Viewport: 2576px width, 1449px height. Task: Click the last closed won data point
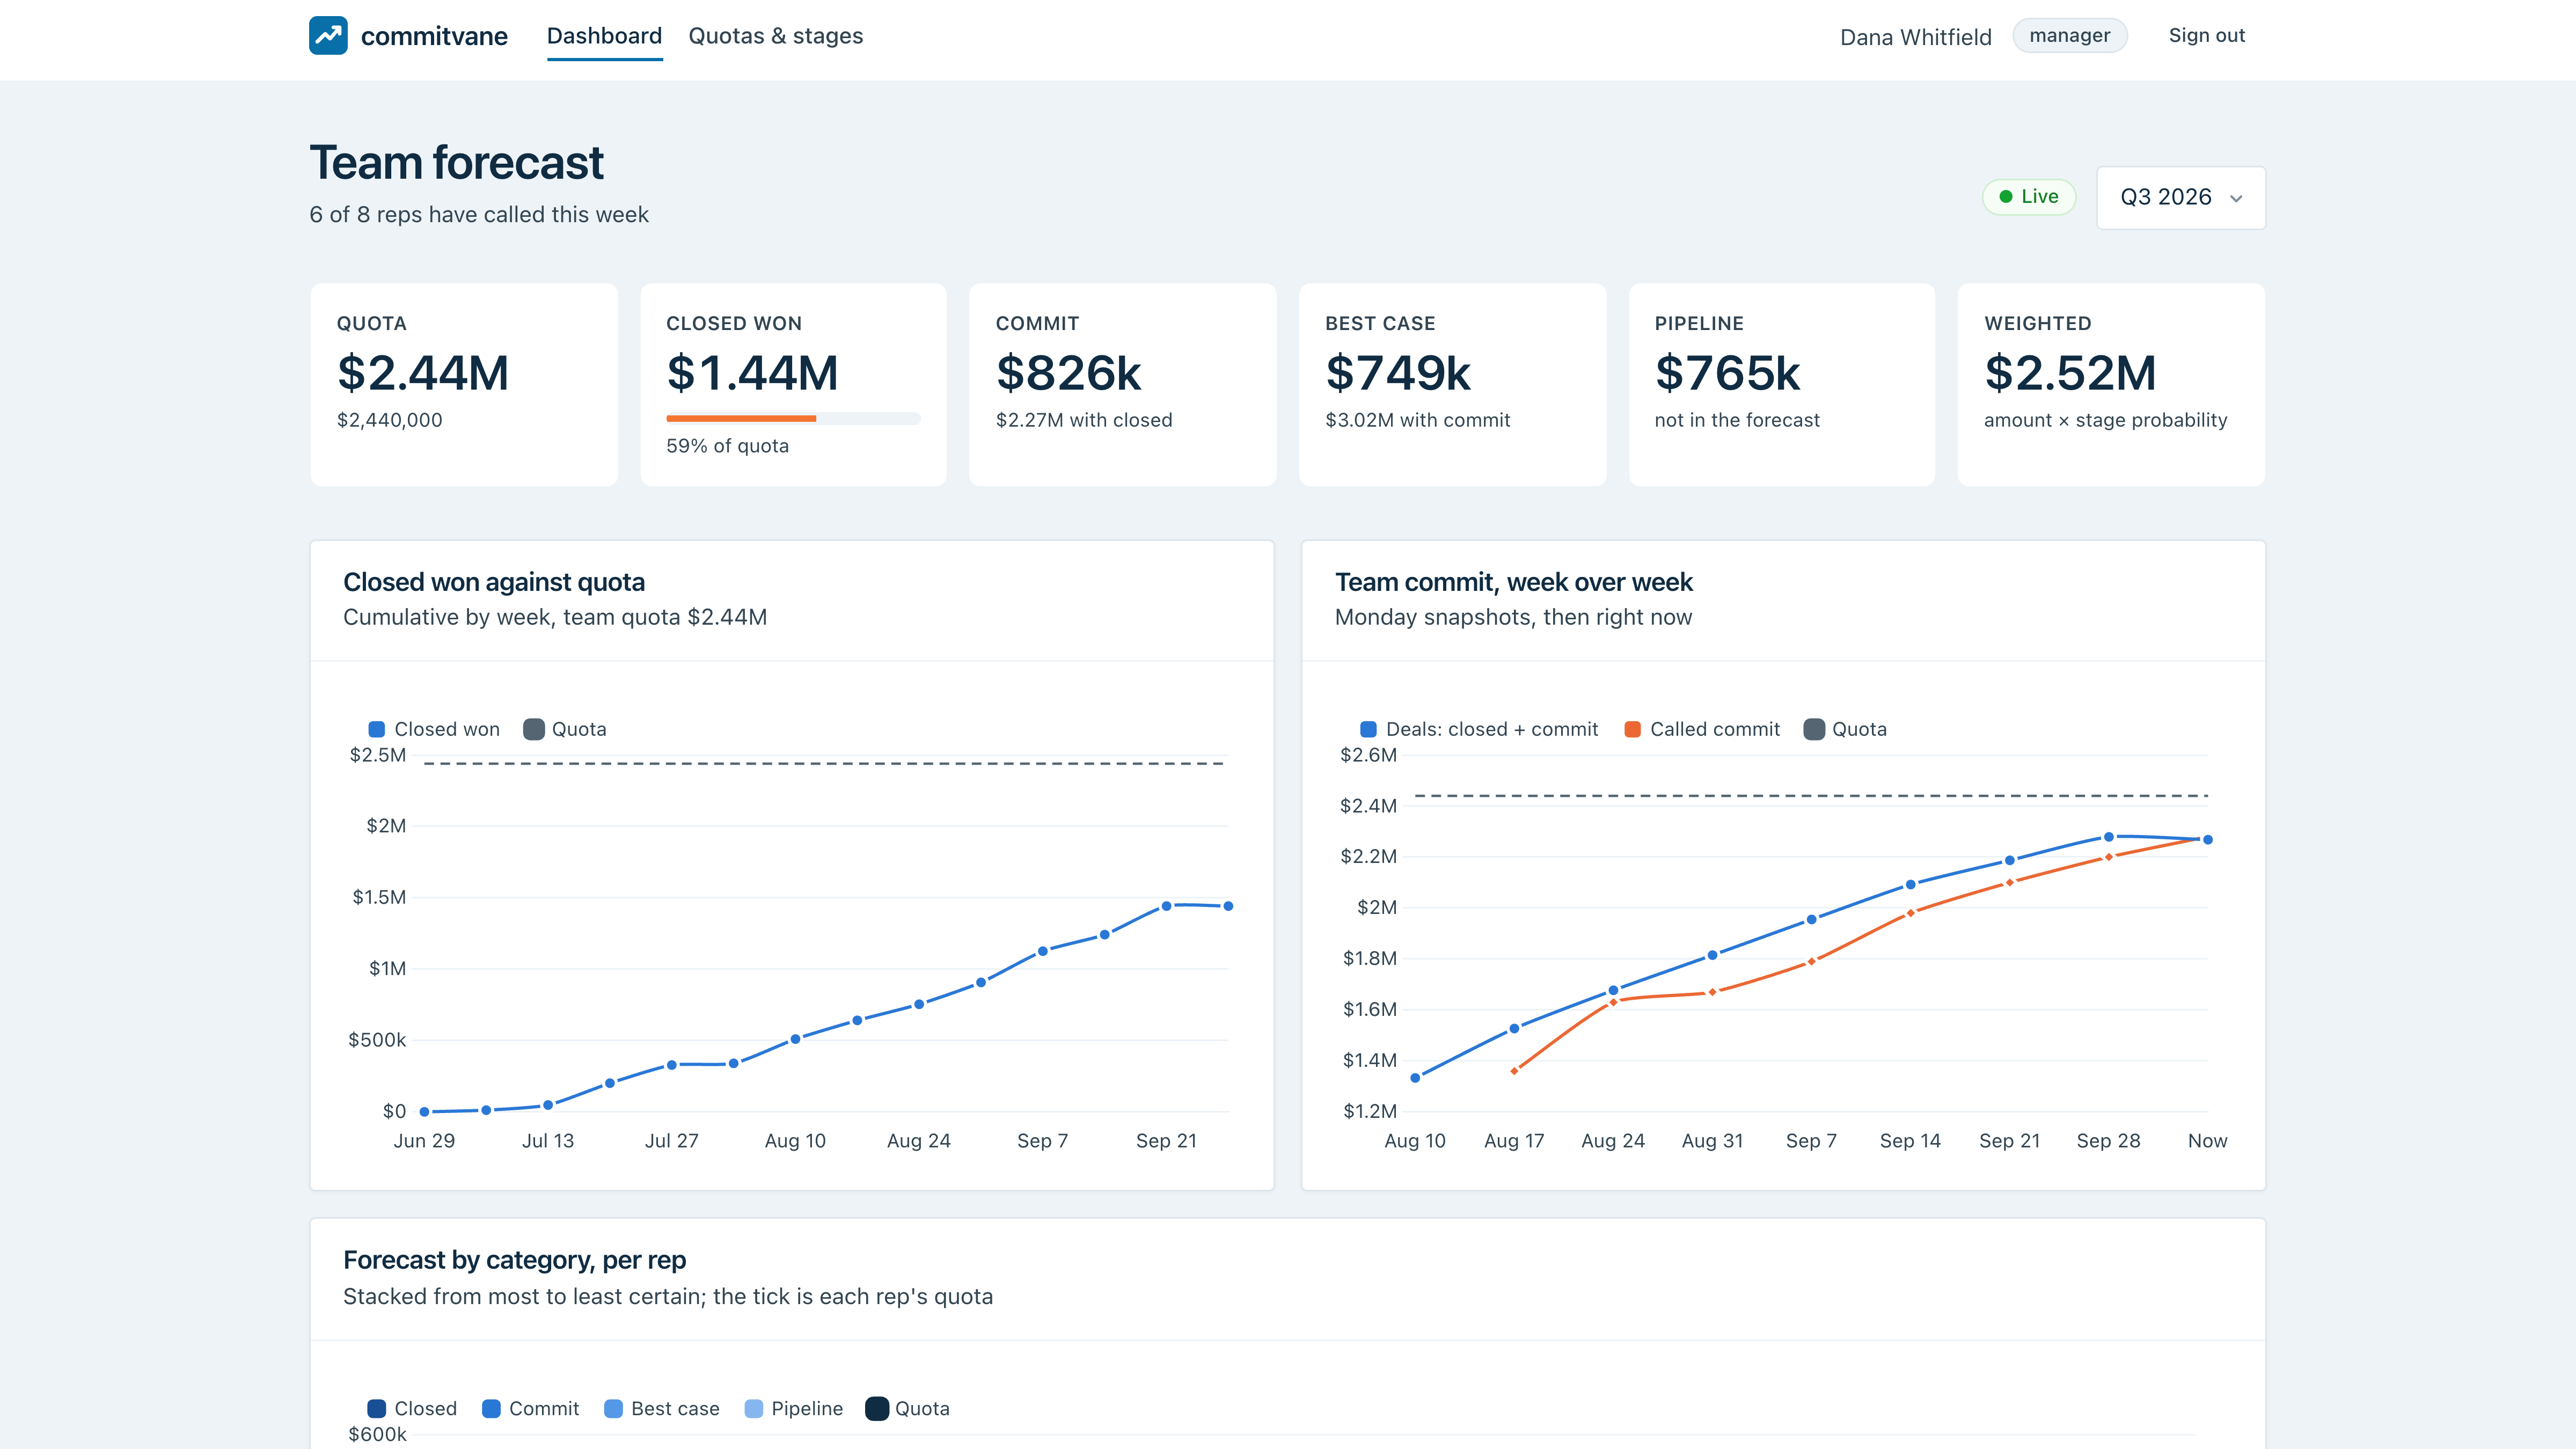(x=1228, y=906)
